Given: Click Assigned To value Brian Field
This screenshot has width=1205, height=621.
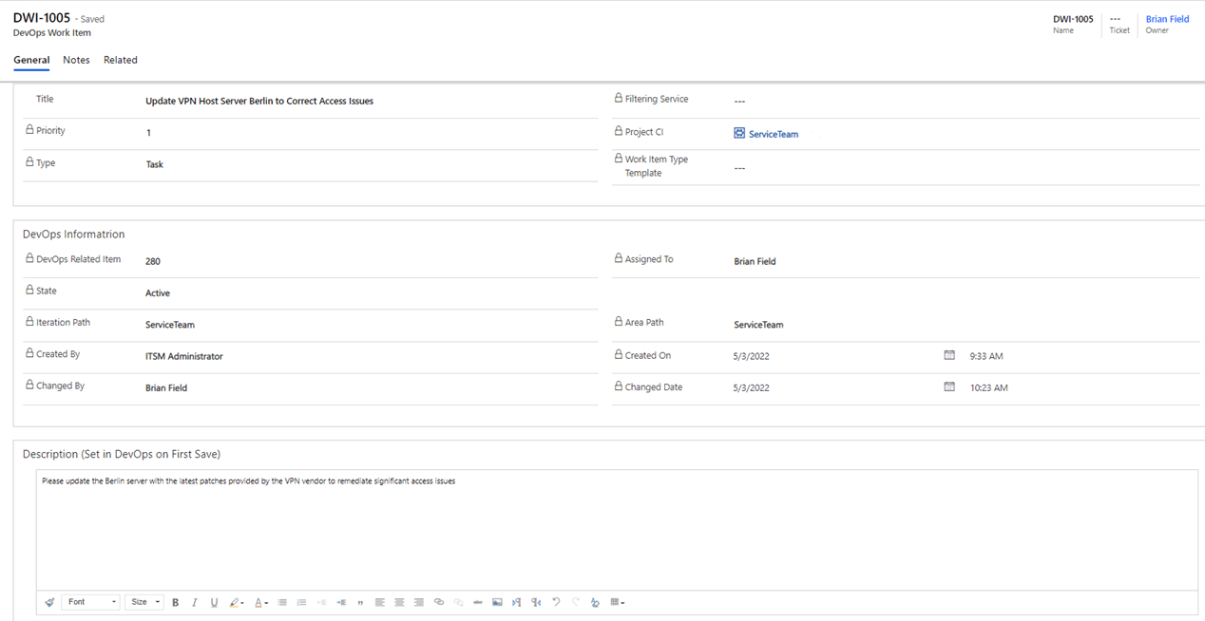Looking at the screenshot, I should point(755,261).
